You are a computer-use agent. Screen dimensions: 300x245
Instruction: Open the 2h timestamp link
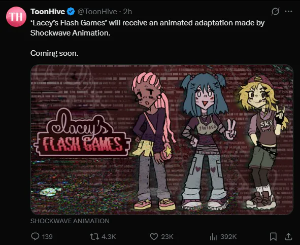[x=127, y=12]
